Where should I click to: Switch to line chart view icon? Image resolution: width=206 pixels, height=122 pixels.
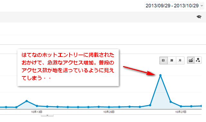(x=191, y=60)
